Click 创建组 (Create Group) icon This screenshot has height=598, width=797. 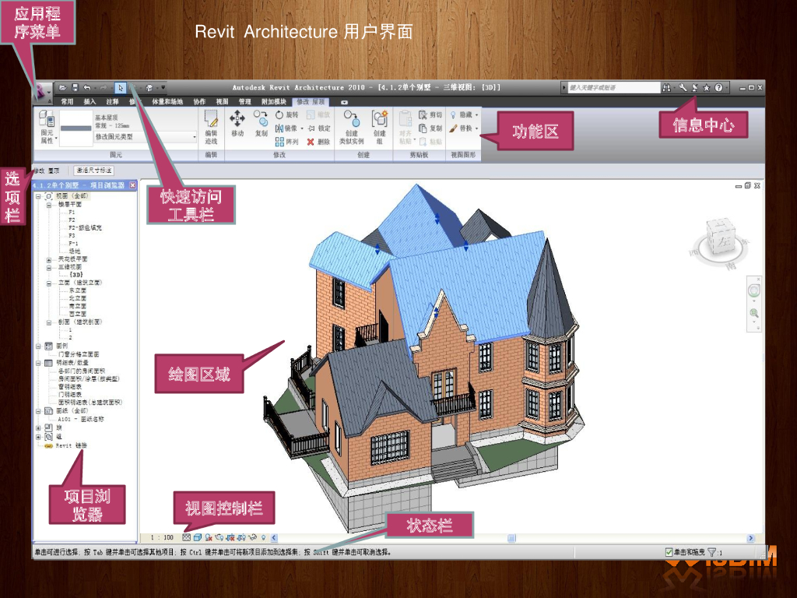(379, 123)
